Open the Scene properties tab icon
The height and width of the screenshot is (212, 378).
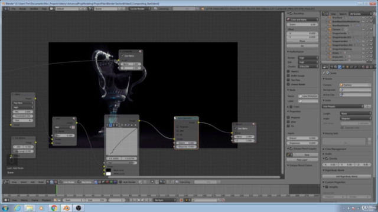point(340,67)
